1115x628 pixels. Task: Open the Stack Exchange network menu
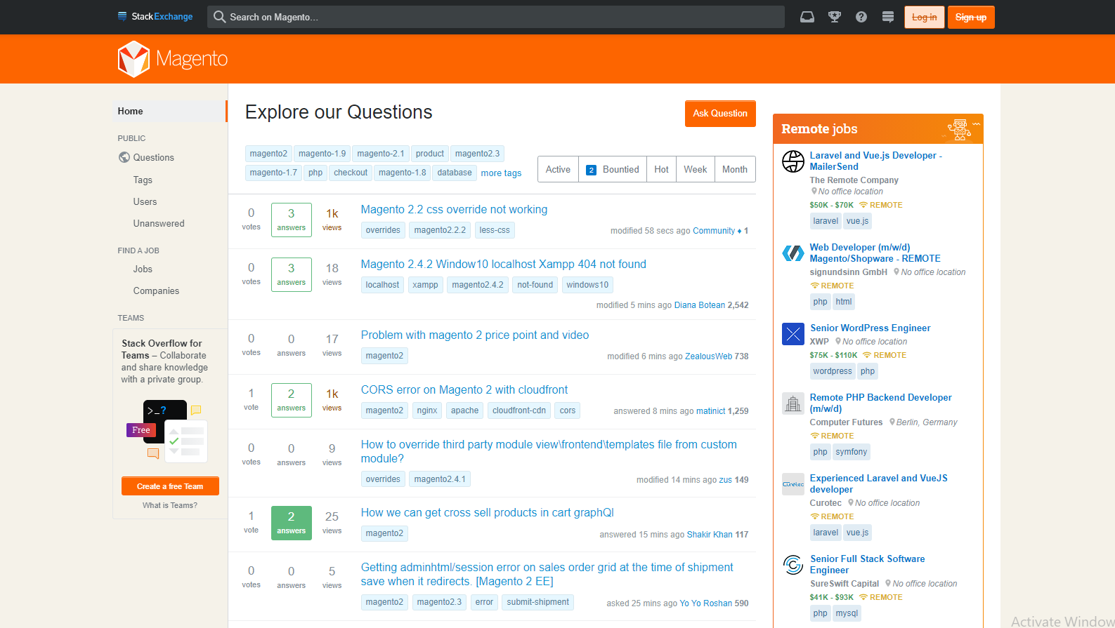155,17
